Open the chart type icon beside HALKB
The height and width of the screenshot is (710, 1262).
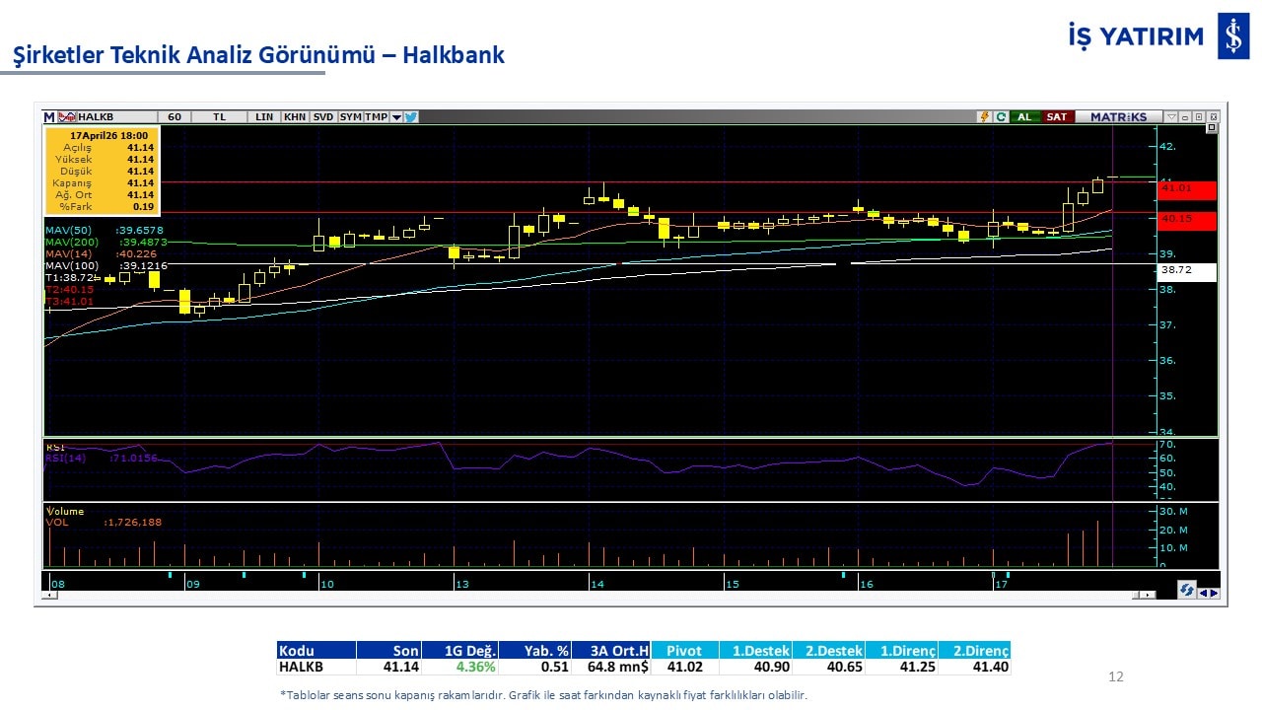click(67, 116)
